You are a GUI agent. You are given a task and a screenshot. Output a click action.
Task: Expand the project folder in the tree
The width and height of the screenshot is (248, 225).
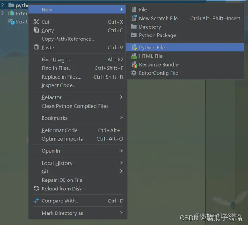[x=3, y=5]
